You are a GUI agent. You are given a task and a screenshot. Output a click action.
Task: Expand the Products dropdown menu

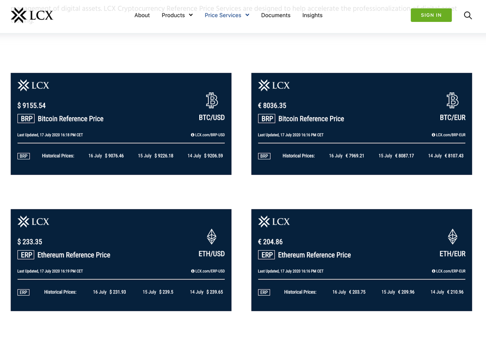177,15
